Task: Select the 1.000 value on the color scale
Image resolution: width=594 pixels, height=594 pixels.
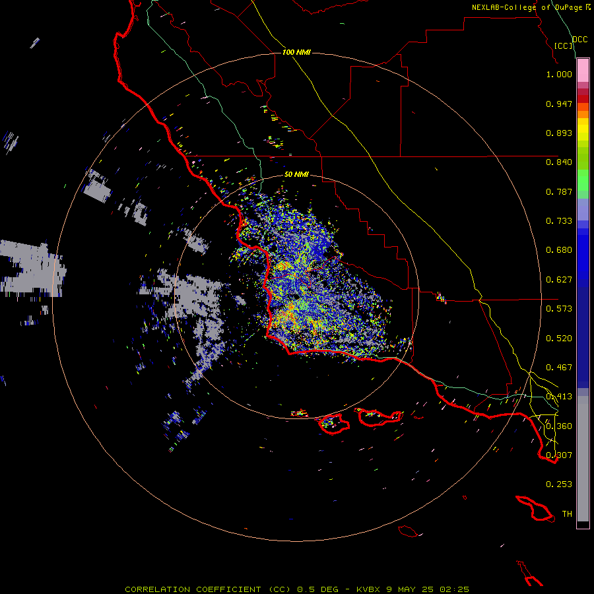Action: [x=559, y=74]
